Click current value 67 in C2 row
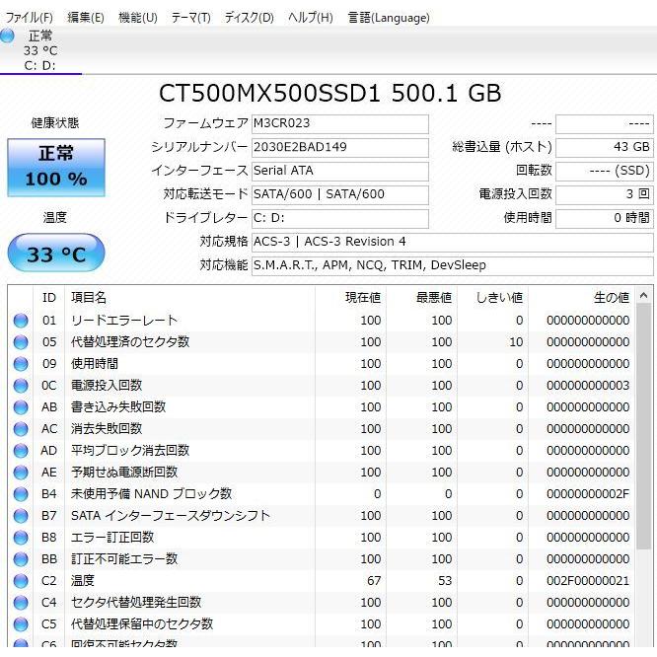Screen dimensions: 657x657 (x=374, y=581)
